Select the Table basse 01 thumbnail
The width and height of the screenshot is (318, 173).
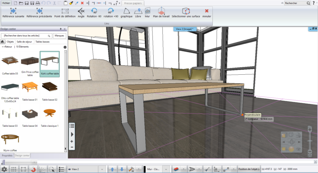click(x=30, y=90)
